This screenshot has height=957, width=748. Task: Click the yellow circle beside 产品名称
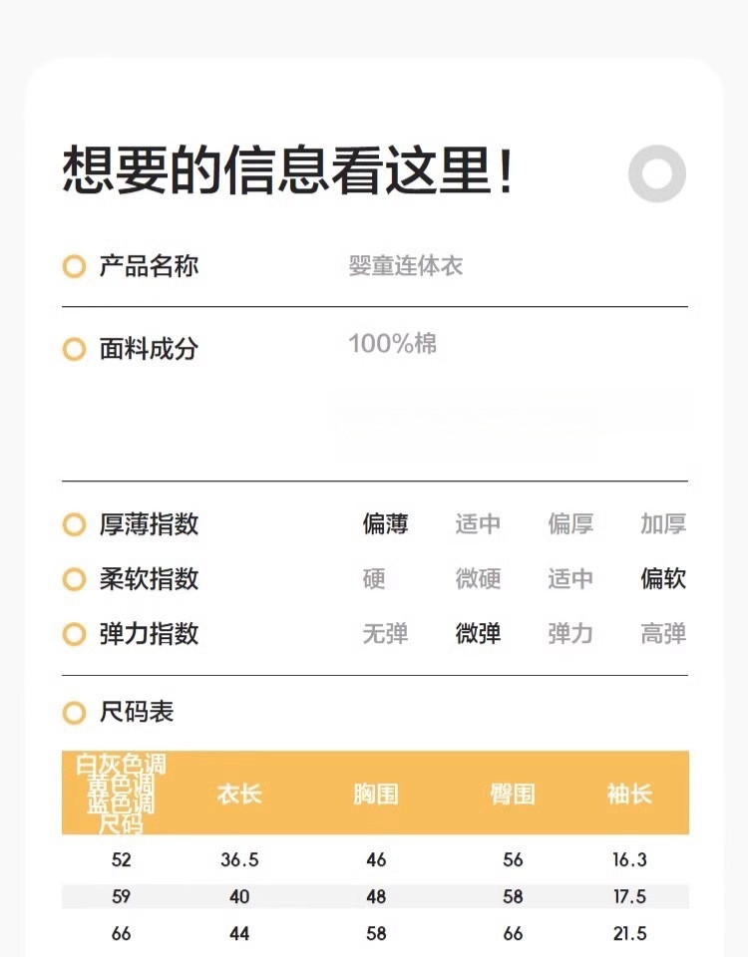pyautogui.click(x=74, y=267)
